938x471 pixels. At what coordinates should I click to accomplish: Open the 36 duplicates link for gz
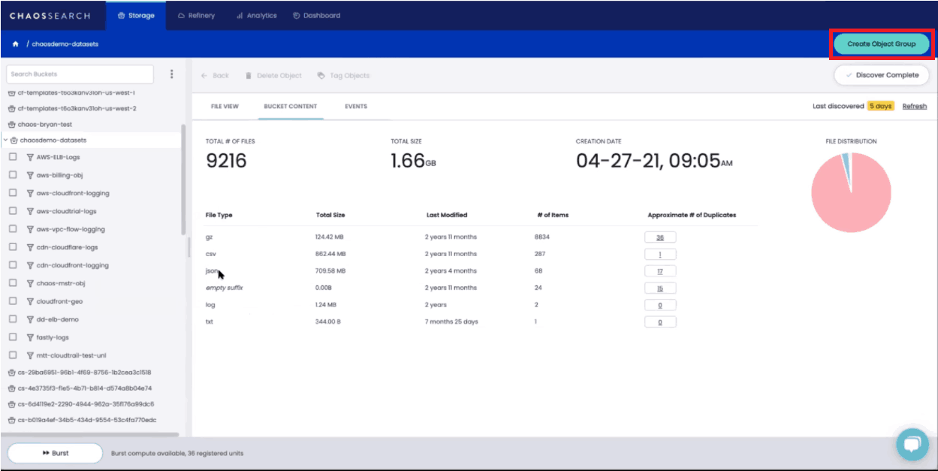[x=660, y=237]
